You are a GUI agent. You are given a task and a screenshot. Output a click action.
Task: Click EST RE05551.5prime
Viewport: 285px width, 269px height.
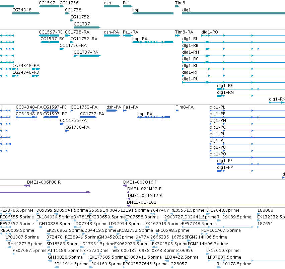tap(187, 210)
